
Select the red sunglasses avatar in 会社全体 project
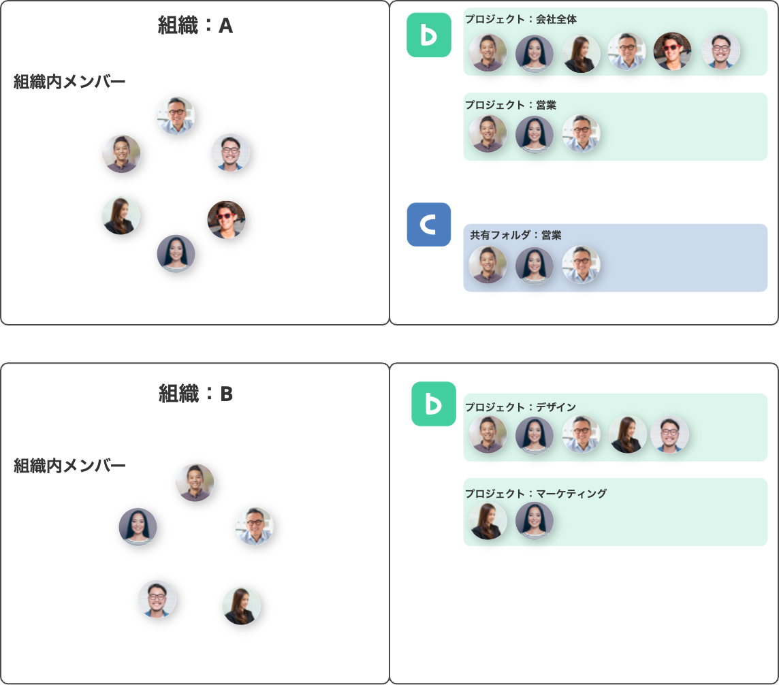[673, 51]
